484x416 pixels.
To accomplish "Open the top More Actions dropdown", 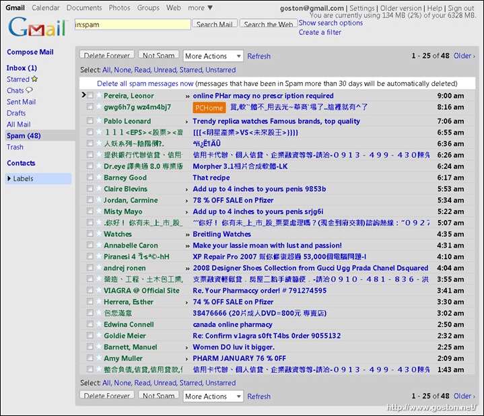I will tap(213, 56).
